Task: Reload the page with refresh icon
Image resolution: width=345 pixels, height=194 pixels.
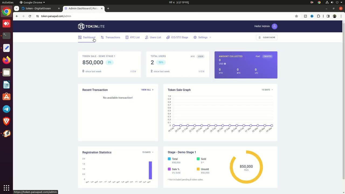Action: pos(30,16)
